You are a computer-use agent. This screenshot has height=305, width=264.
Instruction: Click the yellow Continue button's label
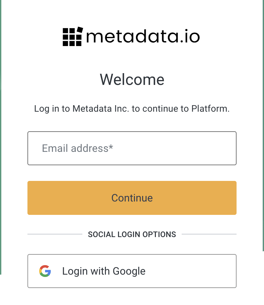pyautogui.click(x=132, y=198)
